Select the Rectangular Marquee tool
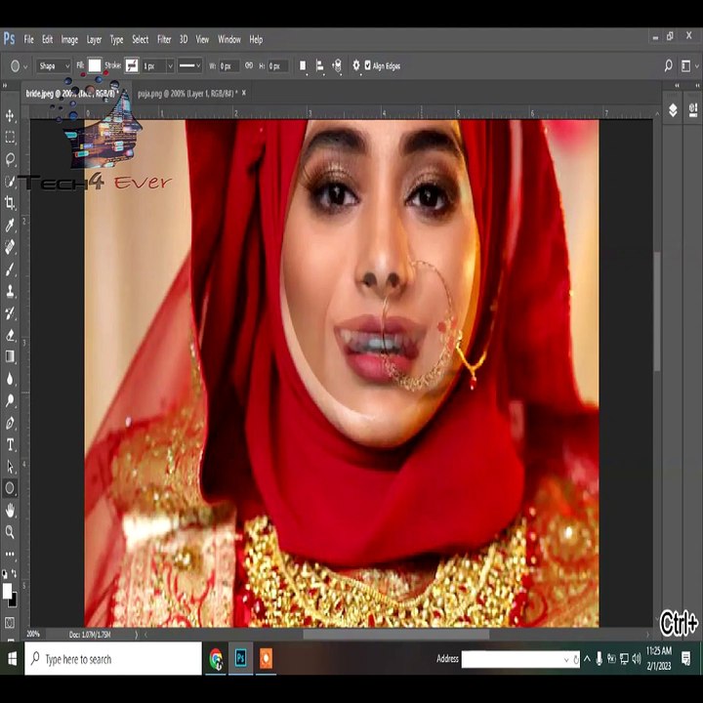Viewport: 703px width, 703px height. pos(10,138)
